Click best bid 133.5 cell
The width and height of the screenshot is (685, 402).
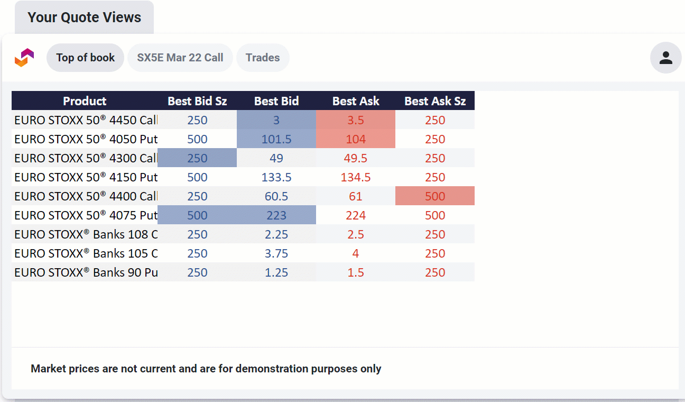tap(276, 177)
